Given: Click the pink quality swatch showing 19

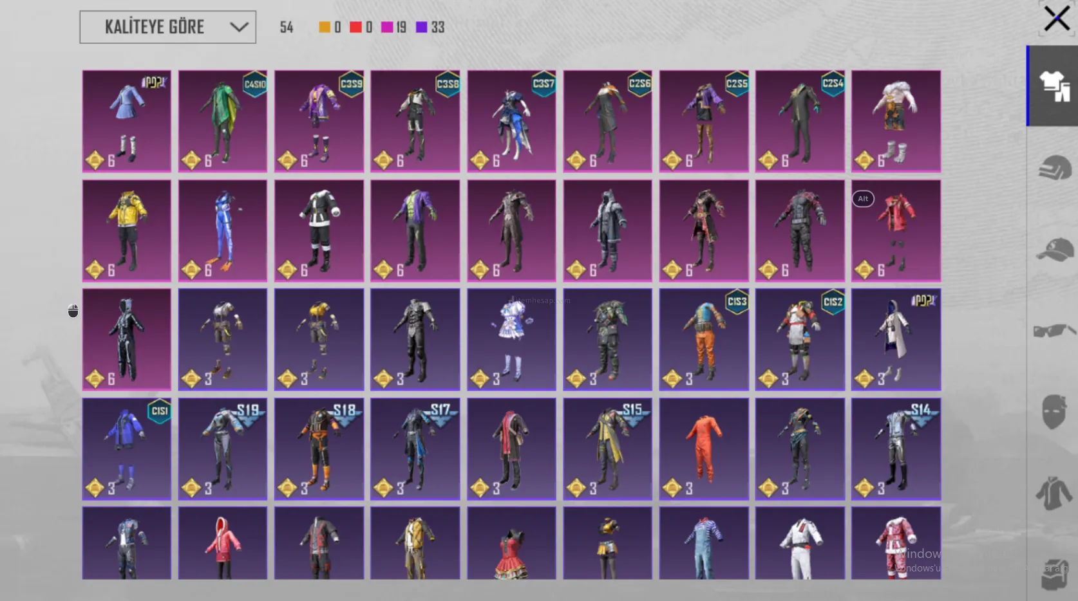Looking at the screenshot, I should [387, 27].
